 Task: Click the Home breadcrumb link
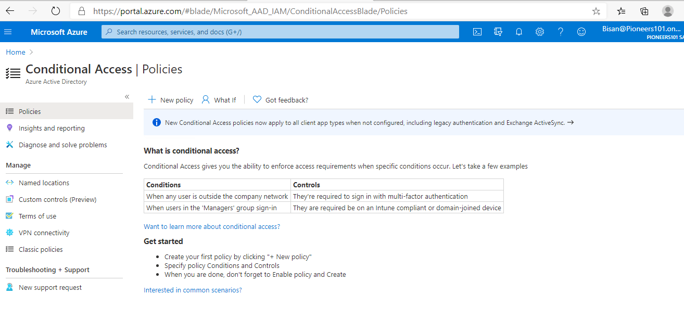[16, 52]
